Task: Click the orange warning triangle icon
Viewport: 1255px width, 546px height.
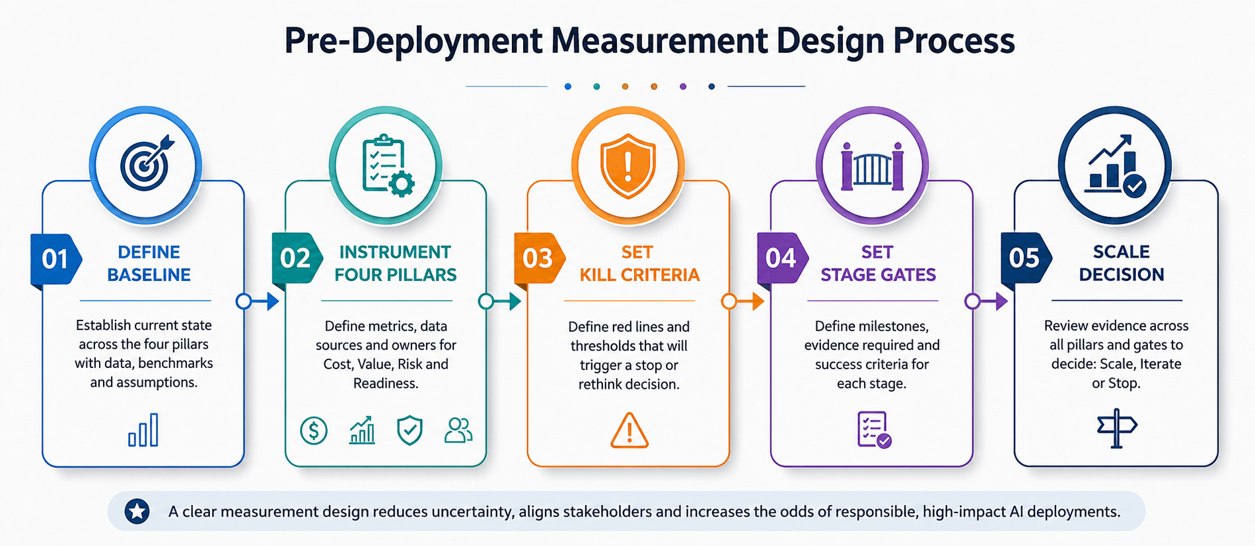Action: point(629,431)
